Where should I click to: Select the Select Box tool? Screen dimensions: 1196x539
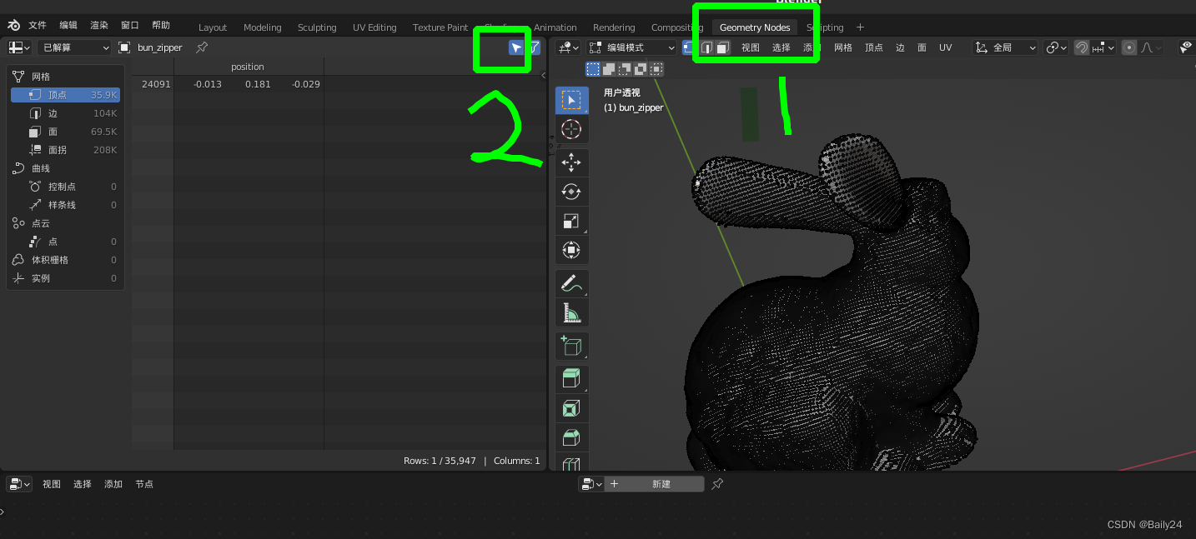(x=571, y=101)
